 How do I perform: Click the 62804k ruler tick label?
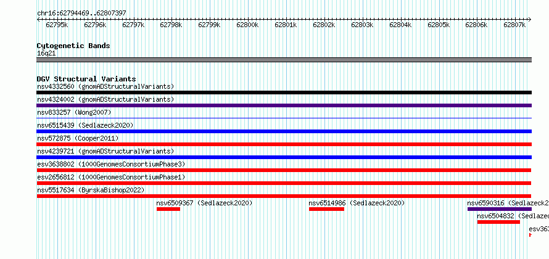coord(400,25)
